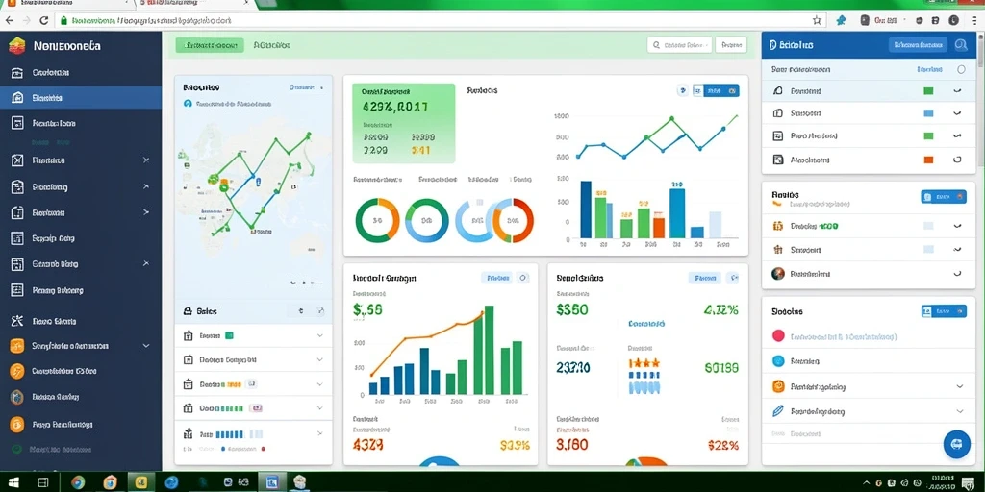Expand the first row chevron in the right panel
The image size is (985, 492).
pyautogui.click(x=957, y=91)
